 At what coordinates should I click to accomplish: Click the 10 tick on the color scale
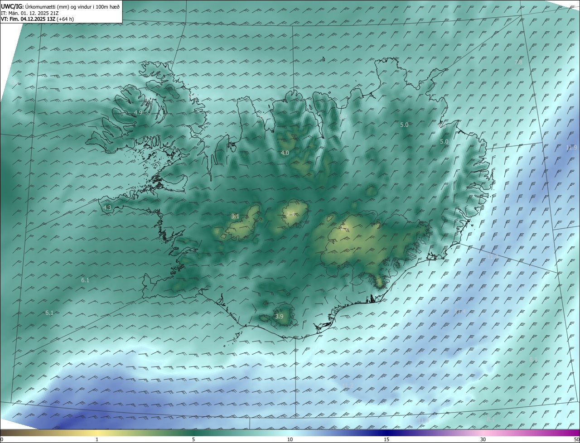(x=290, y=439)
